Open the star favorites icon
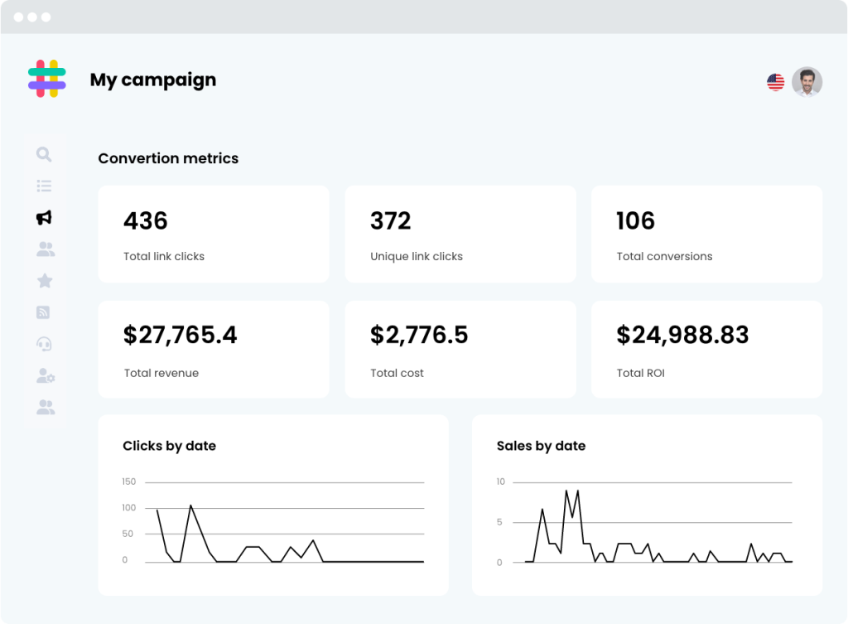848x624 pixels. [45, 281]
